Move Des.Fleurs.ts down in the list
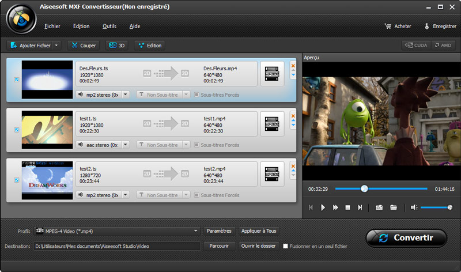Screen dimensions: 461x272 [x=293, y=75]
